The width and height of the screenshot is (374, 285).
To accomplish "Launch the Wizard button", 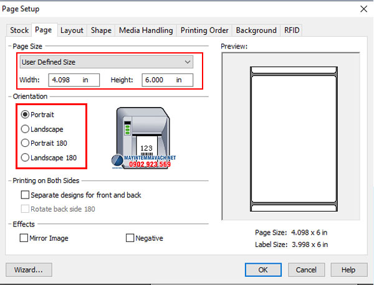I will point(27,269).
